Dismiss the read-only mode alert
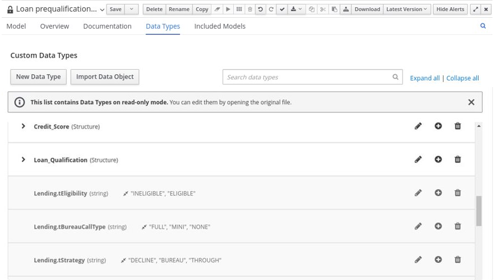This screenshot has height=280, width=498. point(471,102)
